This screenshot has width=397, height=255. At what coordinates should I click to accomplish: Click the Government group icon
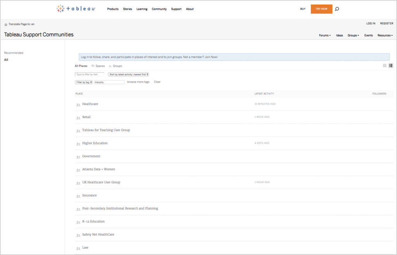click(78, 156)
